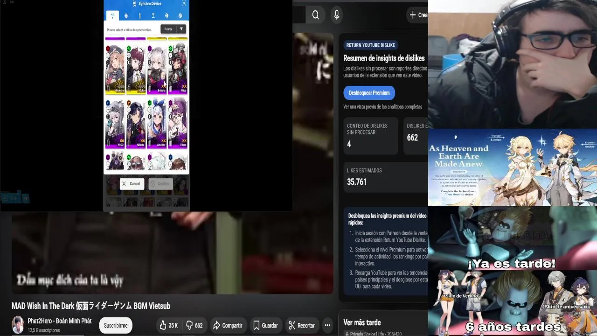This screenshot has width=597, height=336.
Task: Pick the Miranda character card
Action: click(115, 69)
